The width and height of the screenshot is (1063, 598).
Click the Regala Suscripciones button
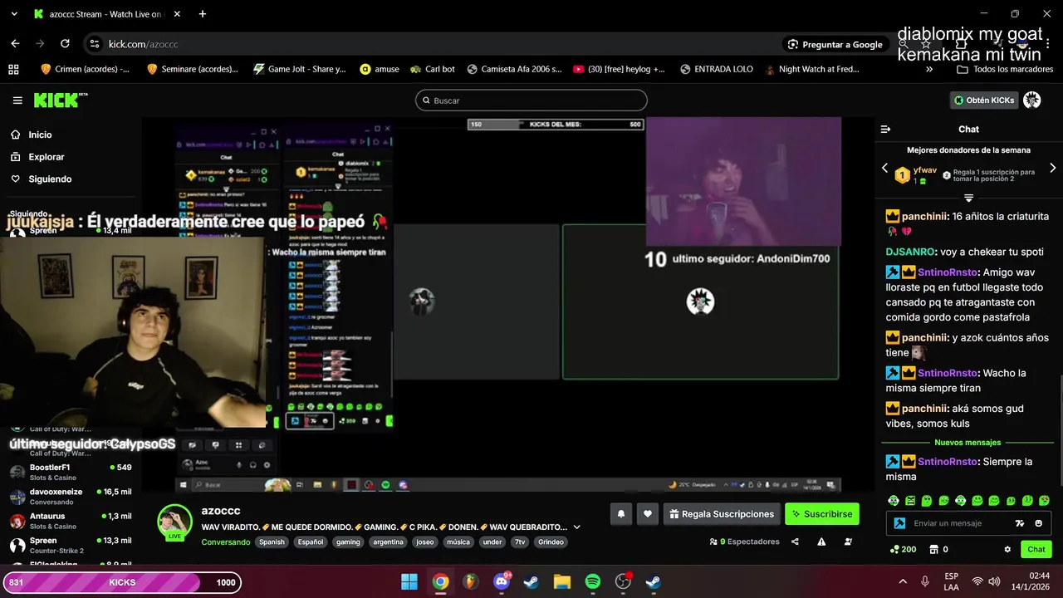(722, 514)
